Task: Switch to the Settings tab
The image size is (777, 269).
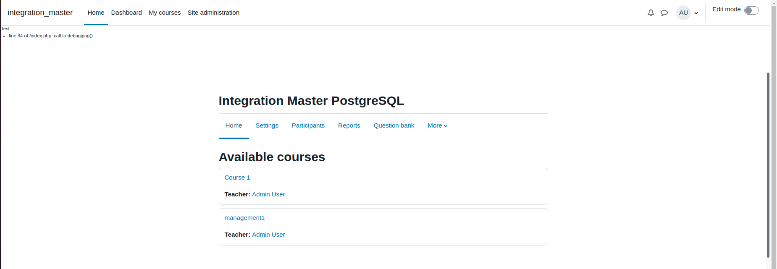Action: [x=267, y=125]
